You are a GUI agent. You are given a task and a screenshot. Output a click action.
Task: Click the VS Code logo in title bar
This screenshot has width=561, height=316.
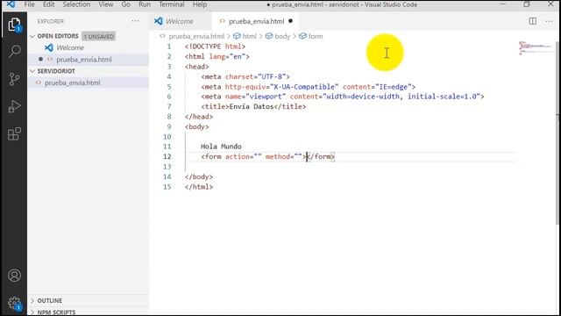11,4
